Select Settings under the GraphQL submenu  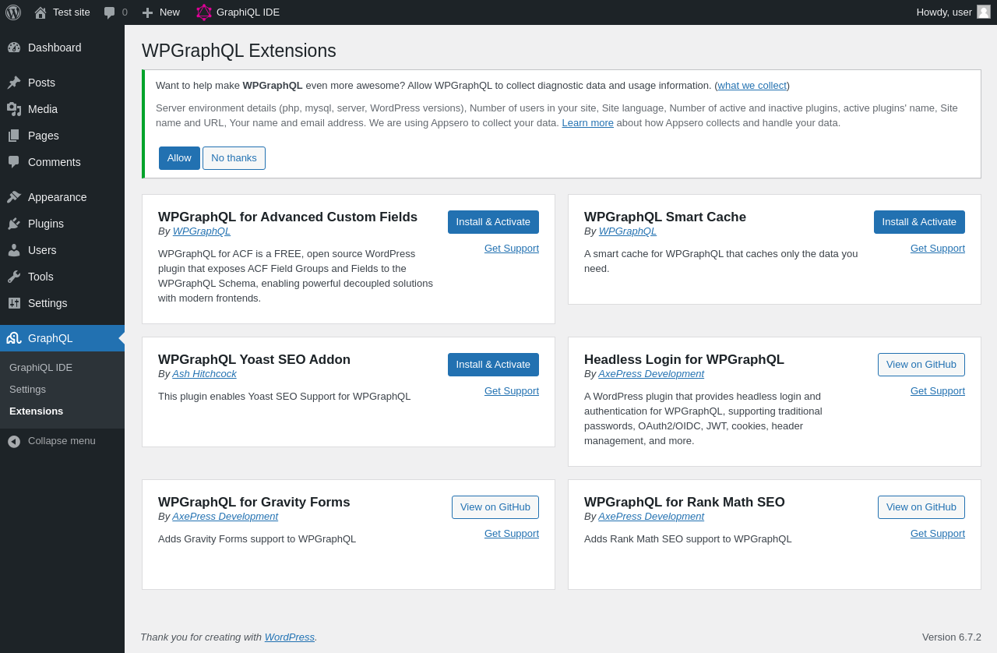click(x=27, y=390)
